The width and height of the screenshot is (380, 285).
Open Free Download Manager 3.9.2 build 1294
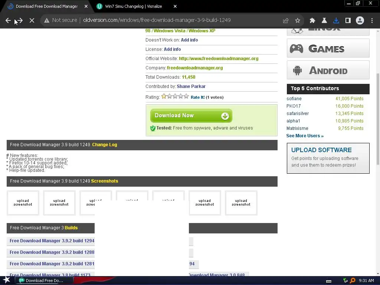[x=52, y=241]
